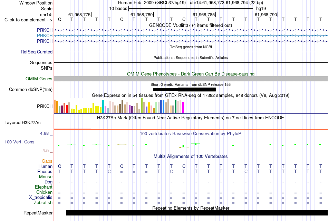Select the Chicken alignment row label

44,192
